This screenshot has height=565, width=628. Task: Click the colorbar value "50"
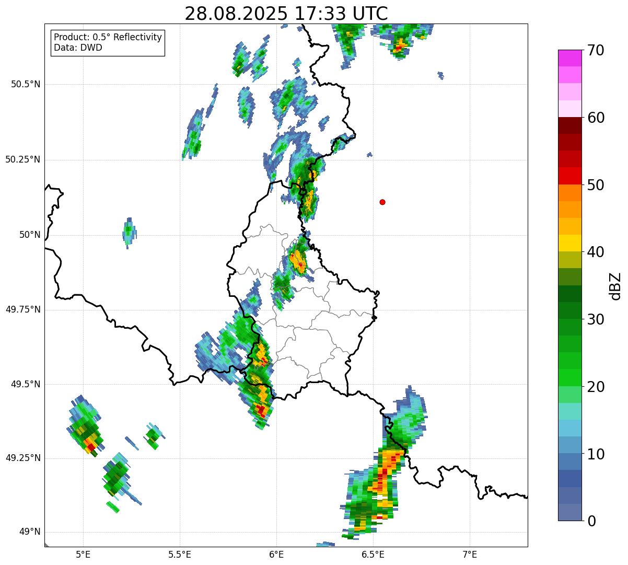[x=596, y=185]
